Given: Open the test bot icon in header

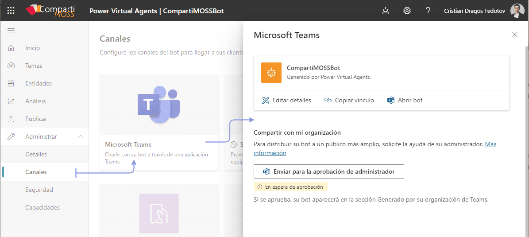Looking at the screenshot, I should tap(385, 11).
